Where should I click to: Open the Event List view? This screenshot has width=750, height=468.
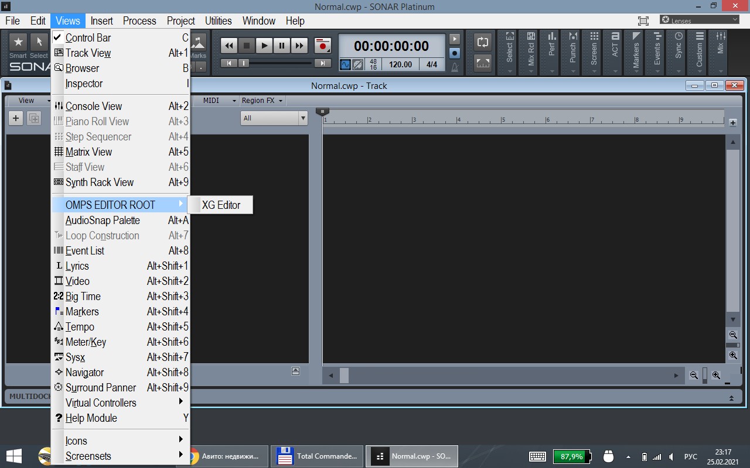tap(121, 250)
